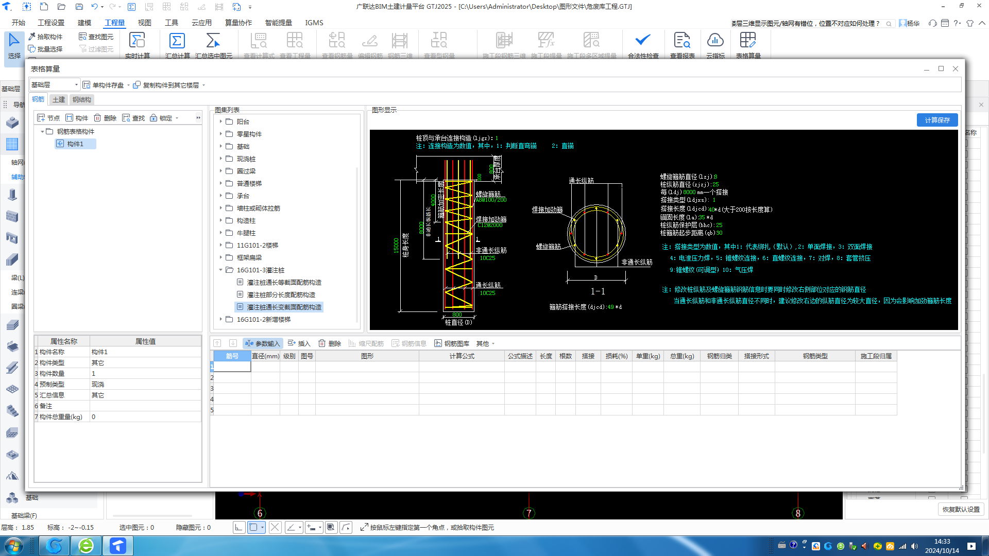Click 表格算量 ribbon icon
The height and width of the screenshot is (556, 989).
tap(748, 45)
